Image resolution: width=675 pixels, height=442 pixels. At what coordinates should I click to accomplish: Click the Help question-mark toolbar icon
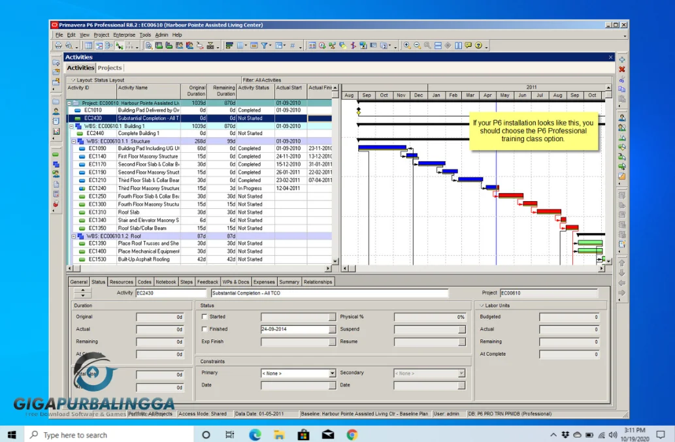pyautogui.click(x=479, y=45)
